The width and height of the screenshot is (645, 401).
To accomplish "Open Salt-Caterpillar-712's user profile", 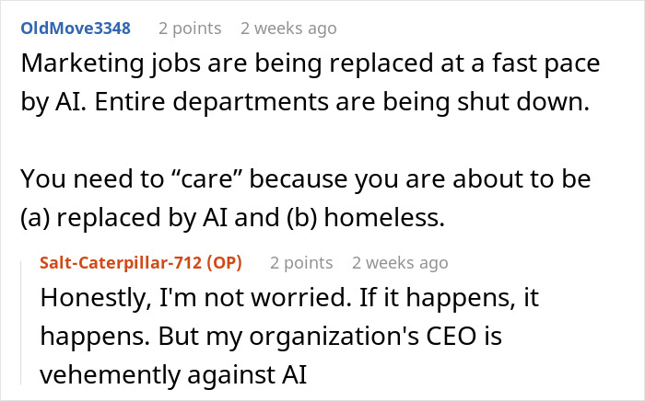I will tap(121, 263).
